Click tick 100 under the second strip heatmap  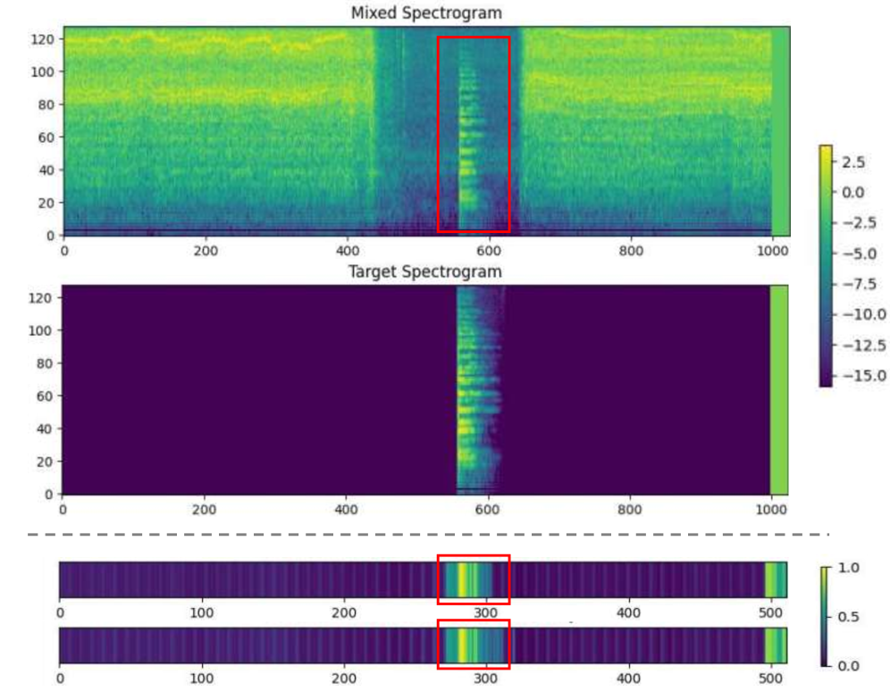pos(201,679)
